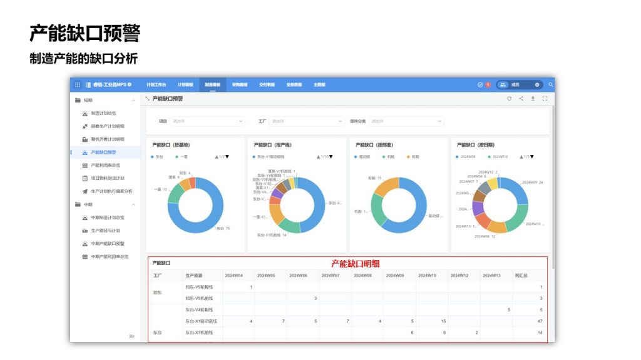The image size is (641, 360).
Task: Toggle 一重 legend in 按基地 chart
Action: (182, 157)
